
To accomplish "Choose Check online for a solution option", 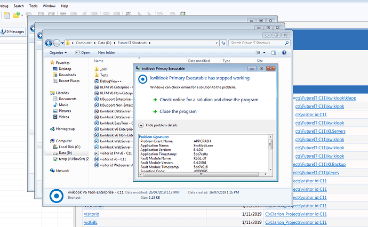I will (209, 100).
